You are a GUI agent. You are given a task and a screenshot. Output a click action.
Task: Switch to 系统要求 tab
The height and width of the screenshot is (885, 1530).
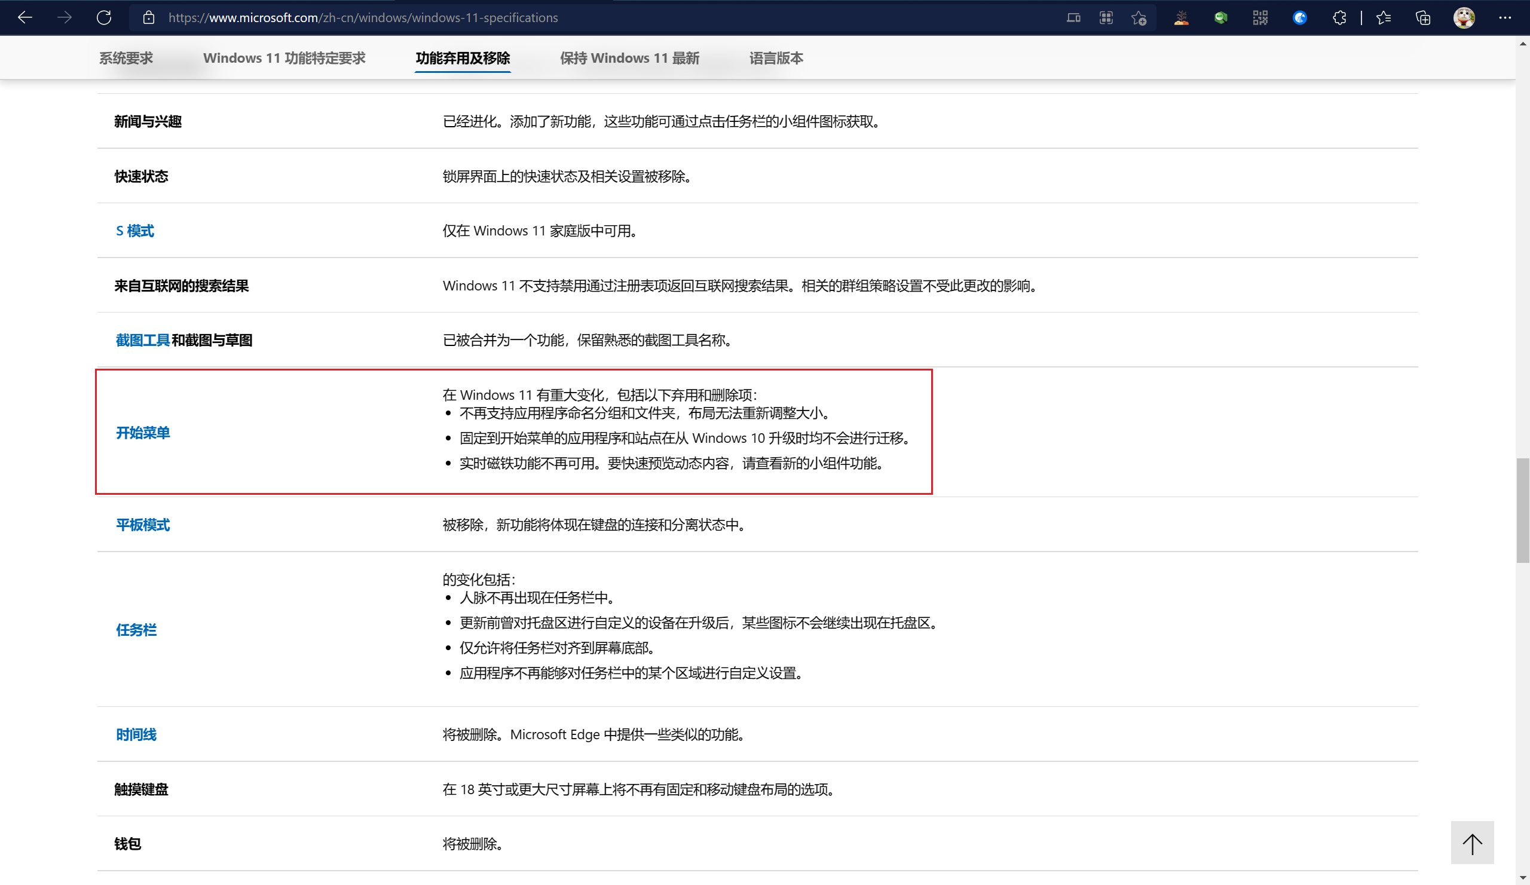click(x=126, y=57)
